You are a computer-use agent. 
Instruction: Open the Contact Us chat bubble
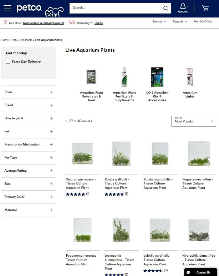pos(201,272)
